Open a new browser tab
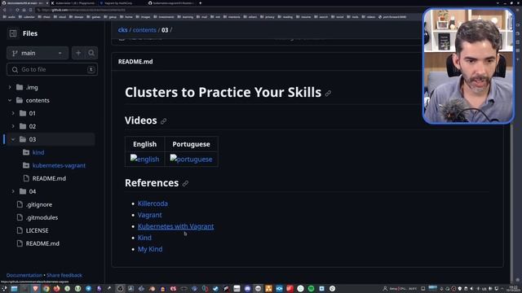The image size is (522, 293). click(201, 3)
